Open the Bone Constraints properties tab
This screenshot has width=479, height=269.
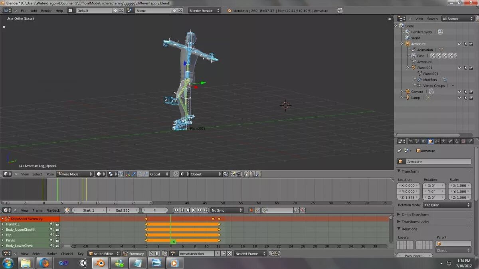[x=457, y=141]
